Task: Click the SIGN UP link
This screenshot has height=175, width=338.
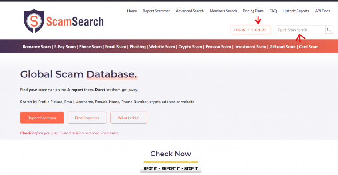Action: pos(259,30)
